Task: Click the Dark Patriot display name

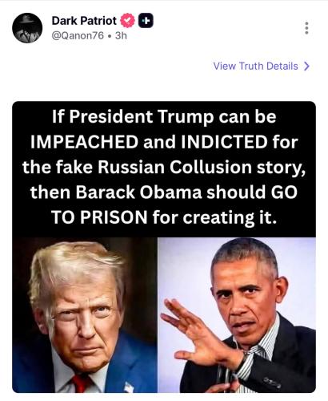Action: pos(84,21)
